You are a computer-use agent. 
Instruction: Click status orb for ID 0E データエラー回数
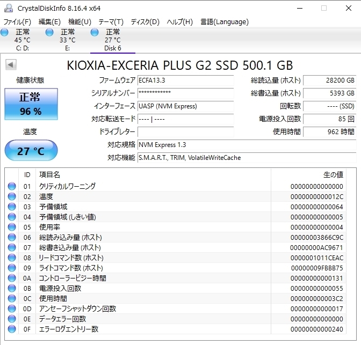12,319
